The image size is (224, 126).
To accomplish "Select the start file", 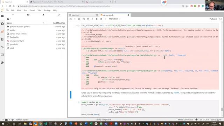I will (12, 48).
